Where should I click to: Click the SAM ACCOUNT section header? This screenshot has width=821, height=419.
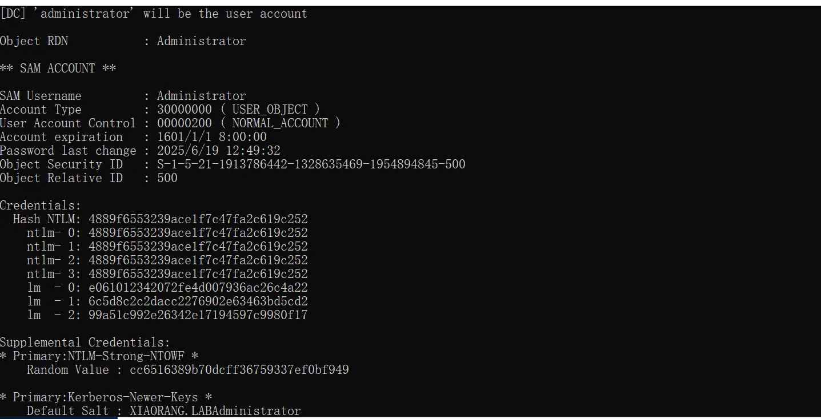(58, 69)
